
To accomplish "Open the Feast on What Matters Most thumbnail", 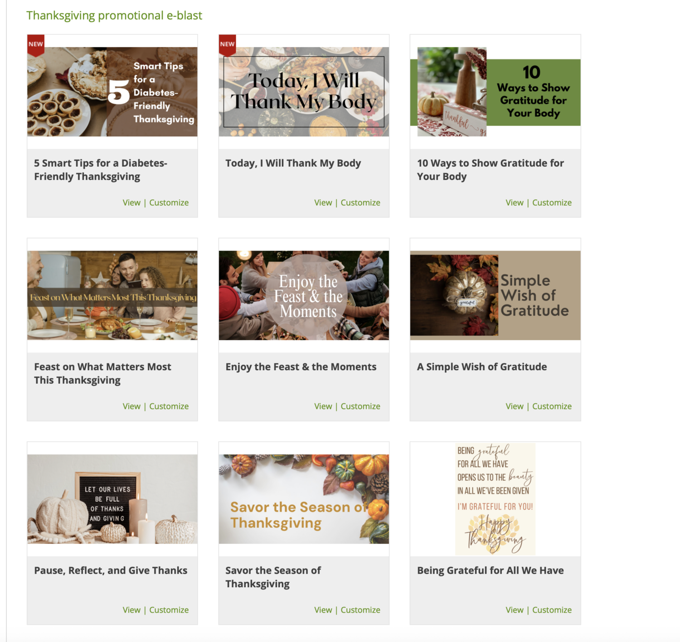I will click(112, 295).
